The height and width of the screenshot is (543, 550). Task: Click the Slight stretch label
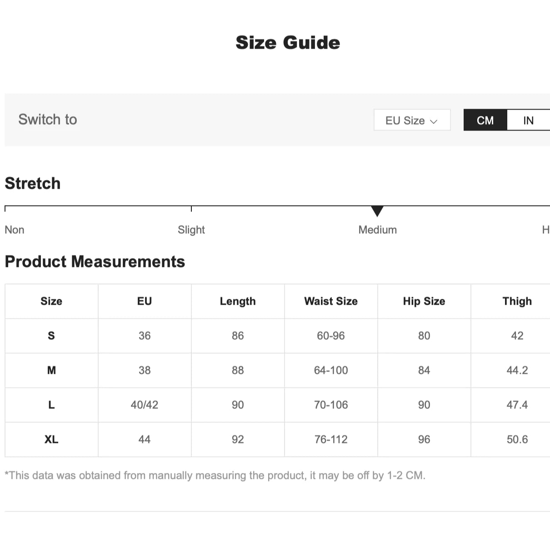pos(191,230)
